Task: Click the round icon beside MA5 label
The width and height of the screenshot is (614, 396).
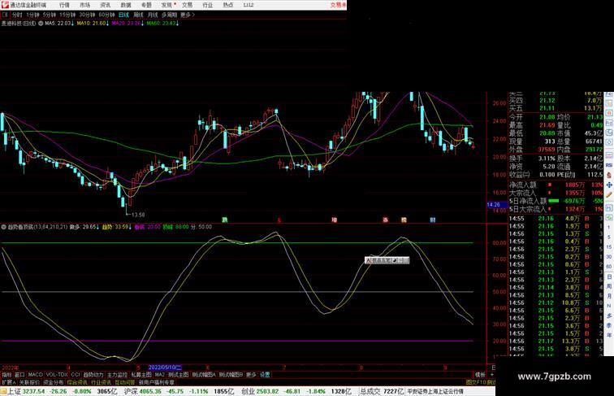Action: pos(41,24)
